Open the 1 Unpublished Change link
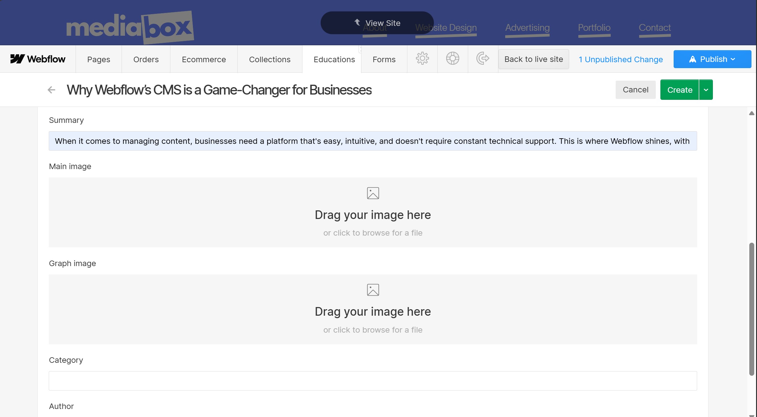757x417 pixels. [x=621, y=59]
